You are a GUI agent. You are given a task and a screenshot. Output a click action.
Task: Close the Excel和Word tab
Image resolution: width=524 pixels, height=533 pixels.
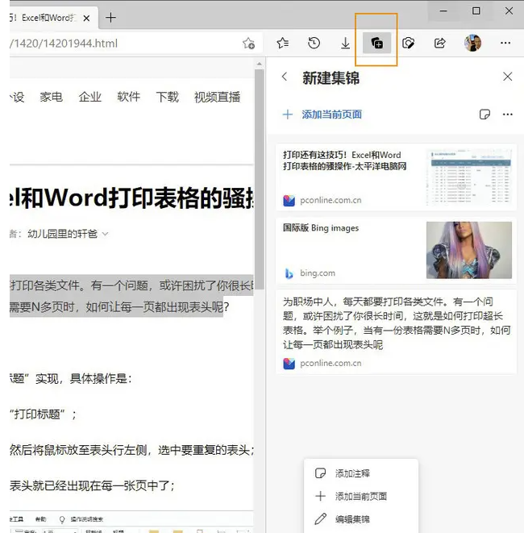[x=86, y=18]
